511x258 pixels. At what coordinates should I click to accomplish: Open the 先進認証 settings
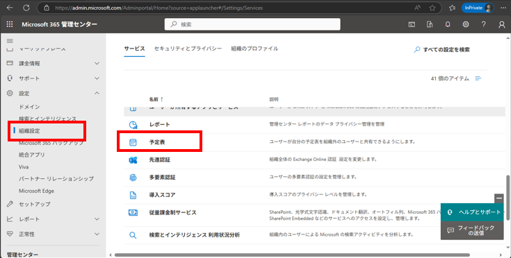[160, 160]
